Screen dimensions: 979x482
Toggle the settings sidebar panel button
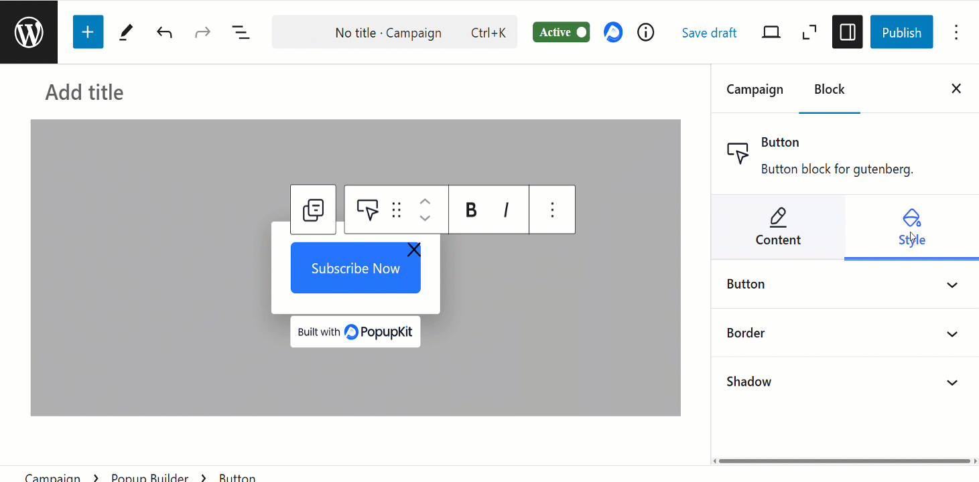pyautogui.click(x=847, y=32)
